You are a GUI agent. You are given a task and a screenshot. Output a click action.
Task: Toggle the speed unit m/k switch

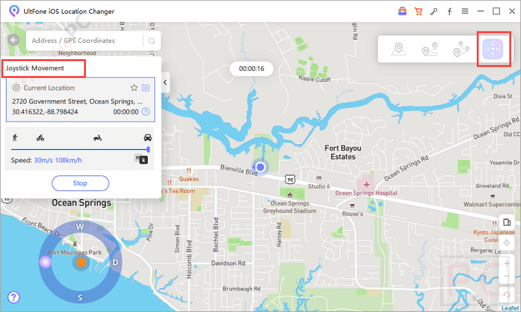(141, 159)
